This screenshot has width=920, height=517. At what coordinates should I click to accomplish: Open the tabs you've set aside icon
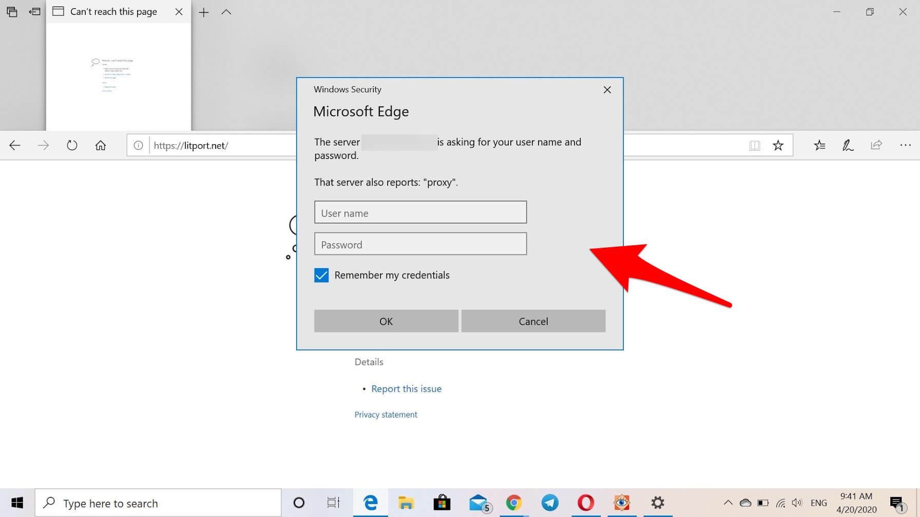pyautogui.click(x=12, y=12)
